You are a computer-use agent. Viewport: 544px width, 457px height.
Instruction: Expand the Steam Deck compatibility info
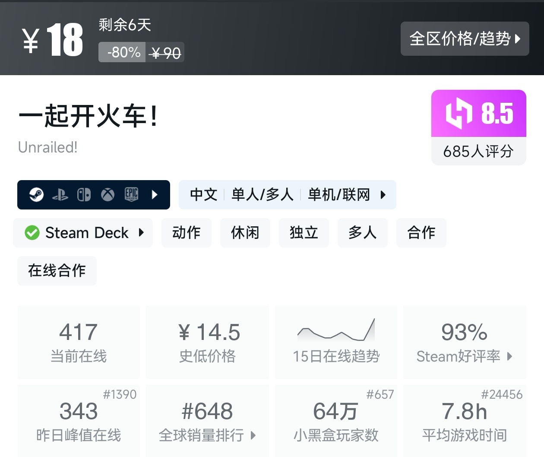(141, 233)
